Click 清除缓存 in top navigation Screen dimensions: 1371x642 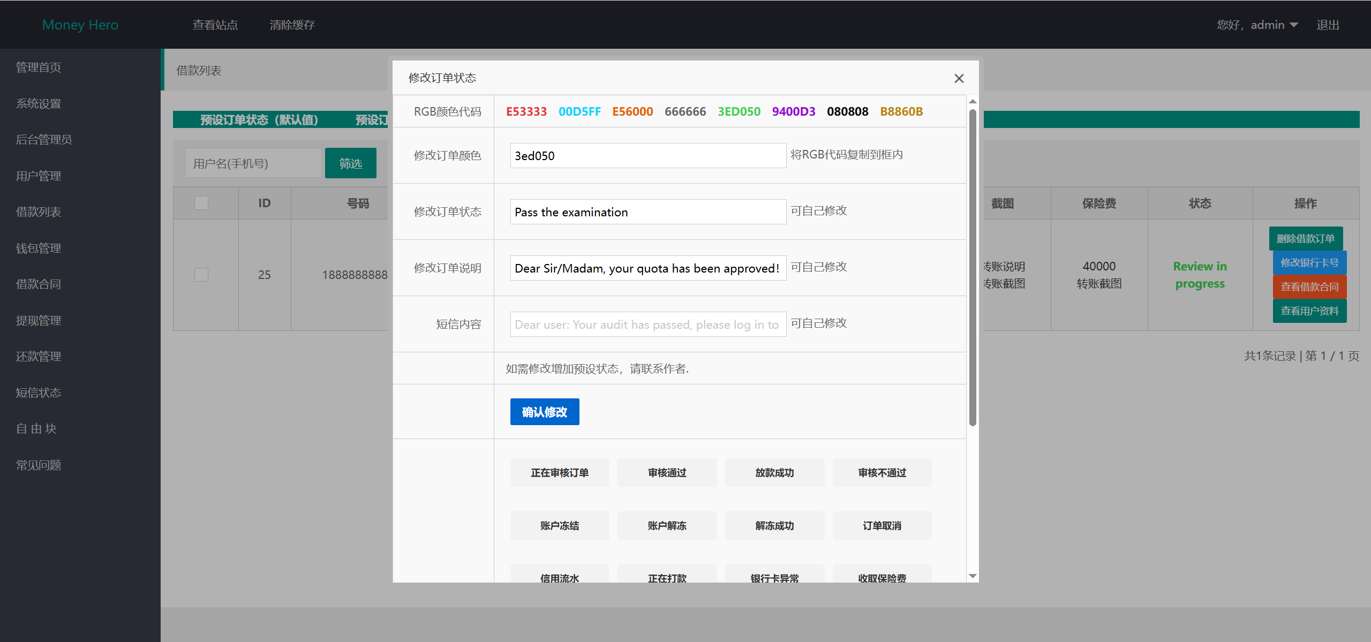292,25
